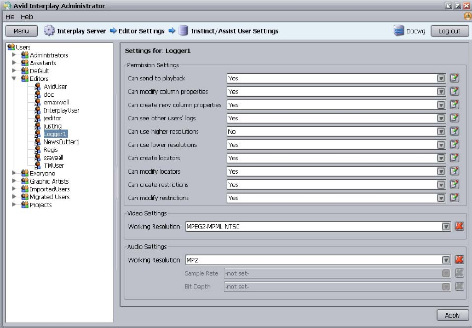Click the Log out button
Viewport: 472px width, 328px height.
click(450, 31)
